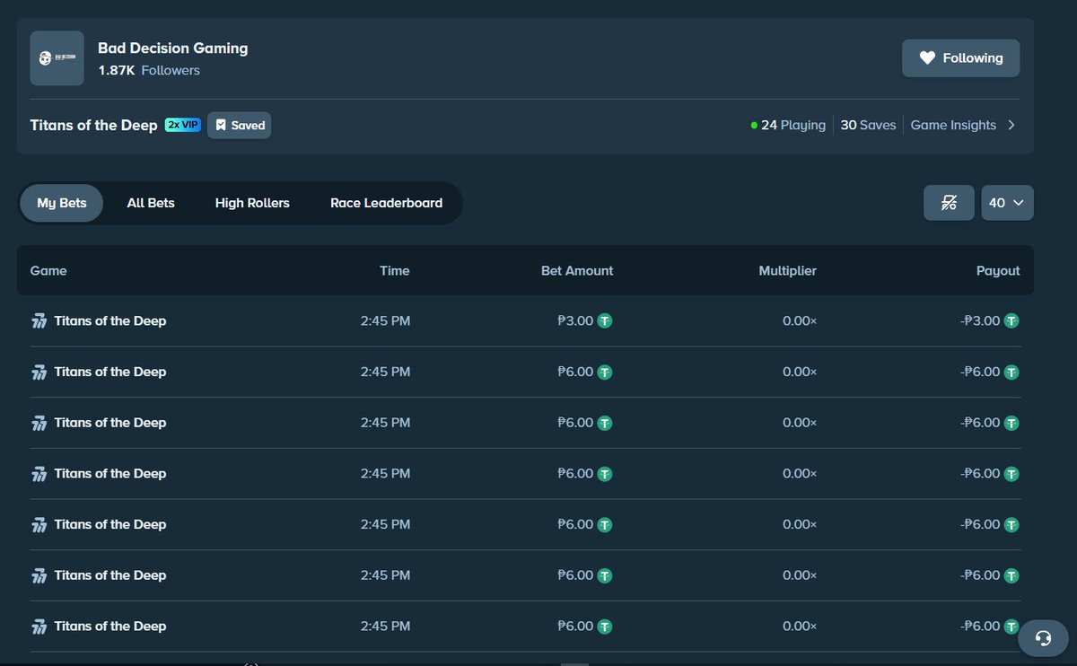Screen dimensions: 1077x666
Task: Click the 2:45 PM time in the ₱3.00 row
Action: coord(386,320)
